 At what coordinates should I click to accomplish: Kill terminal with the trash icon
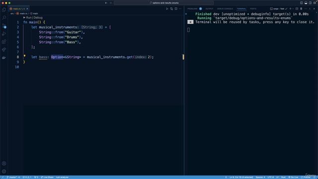(x=301, y=9)
